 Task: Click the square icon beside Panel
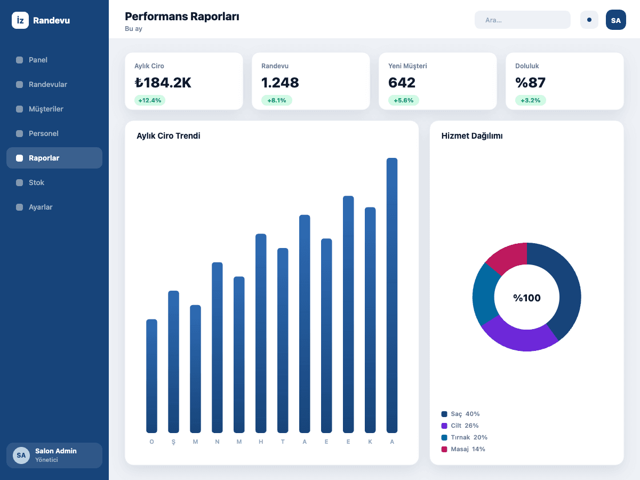click(x=20, y=60)
